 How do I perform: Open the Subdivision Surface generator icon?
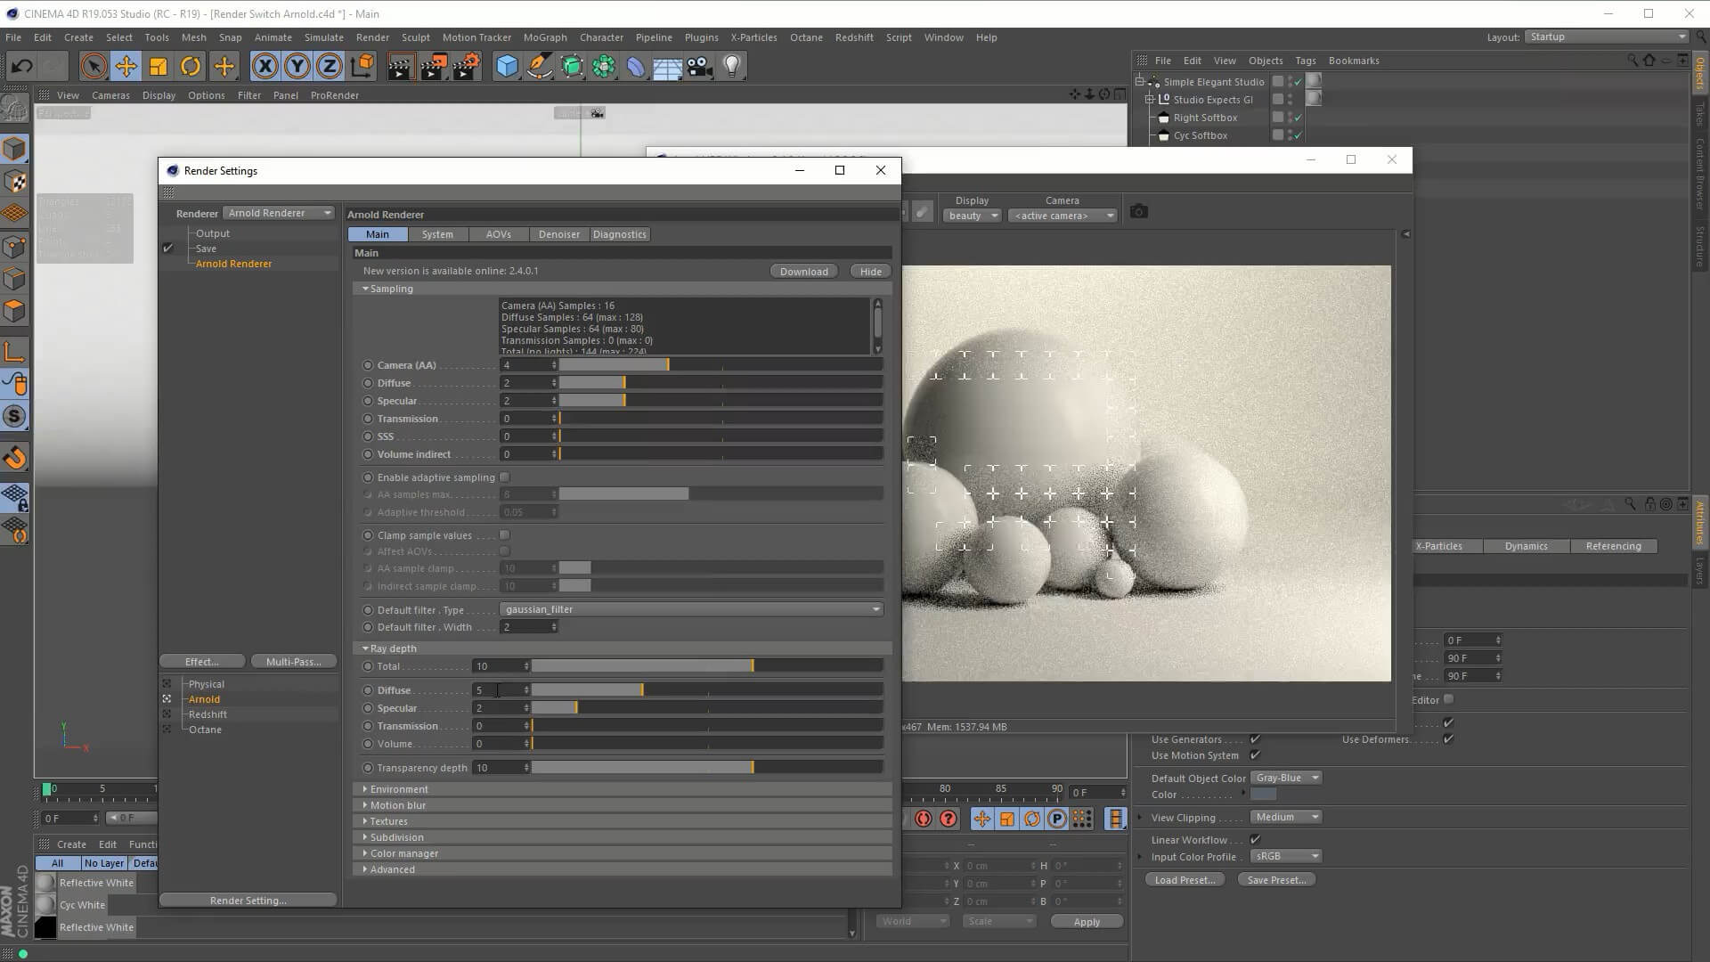tap(572, 66)
